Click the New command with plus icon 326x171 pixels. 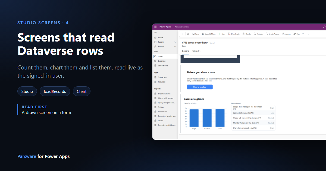pyautogui.click(x=222, y=34)
